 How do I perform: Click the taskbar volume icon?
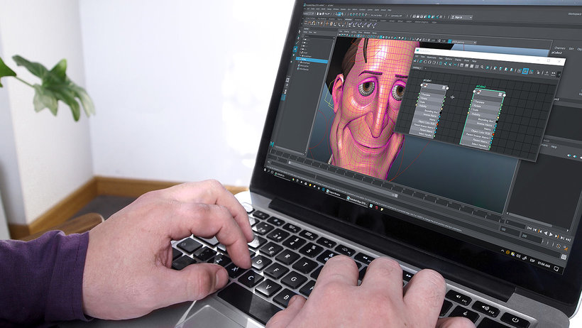[519, 256]
